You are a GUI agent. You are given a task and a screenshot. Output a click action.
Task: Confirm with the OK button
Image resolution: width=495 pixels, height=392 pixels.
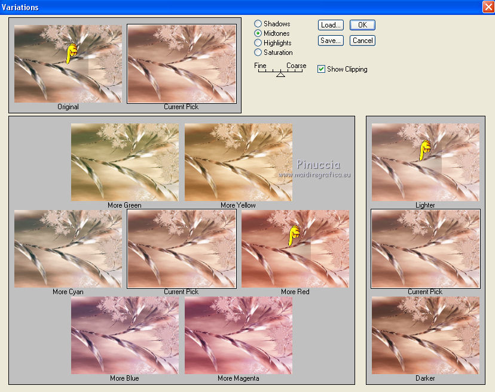[x=362, y=25]
